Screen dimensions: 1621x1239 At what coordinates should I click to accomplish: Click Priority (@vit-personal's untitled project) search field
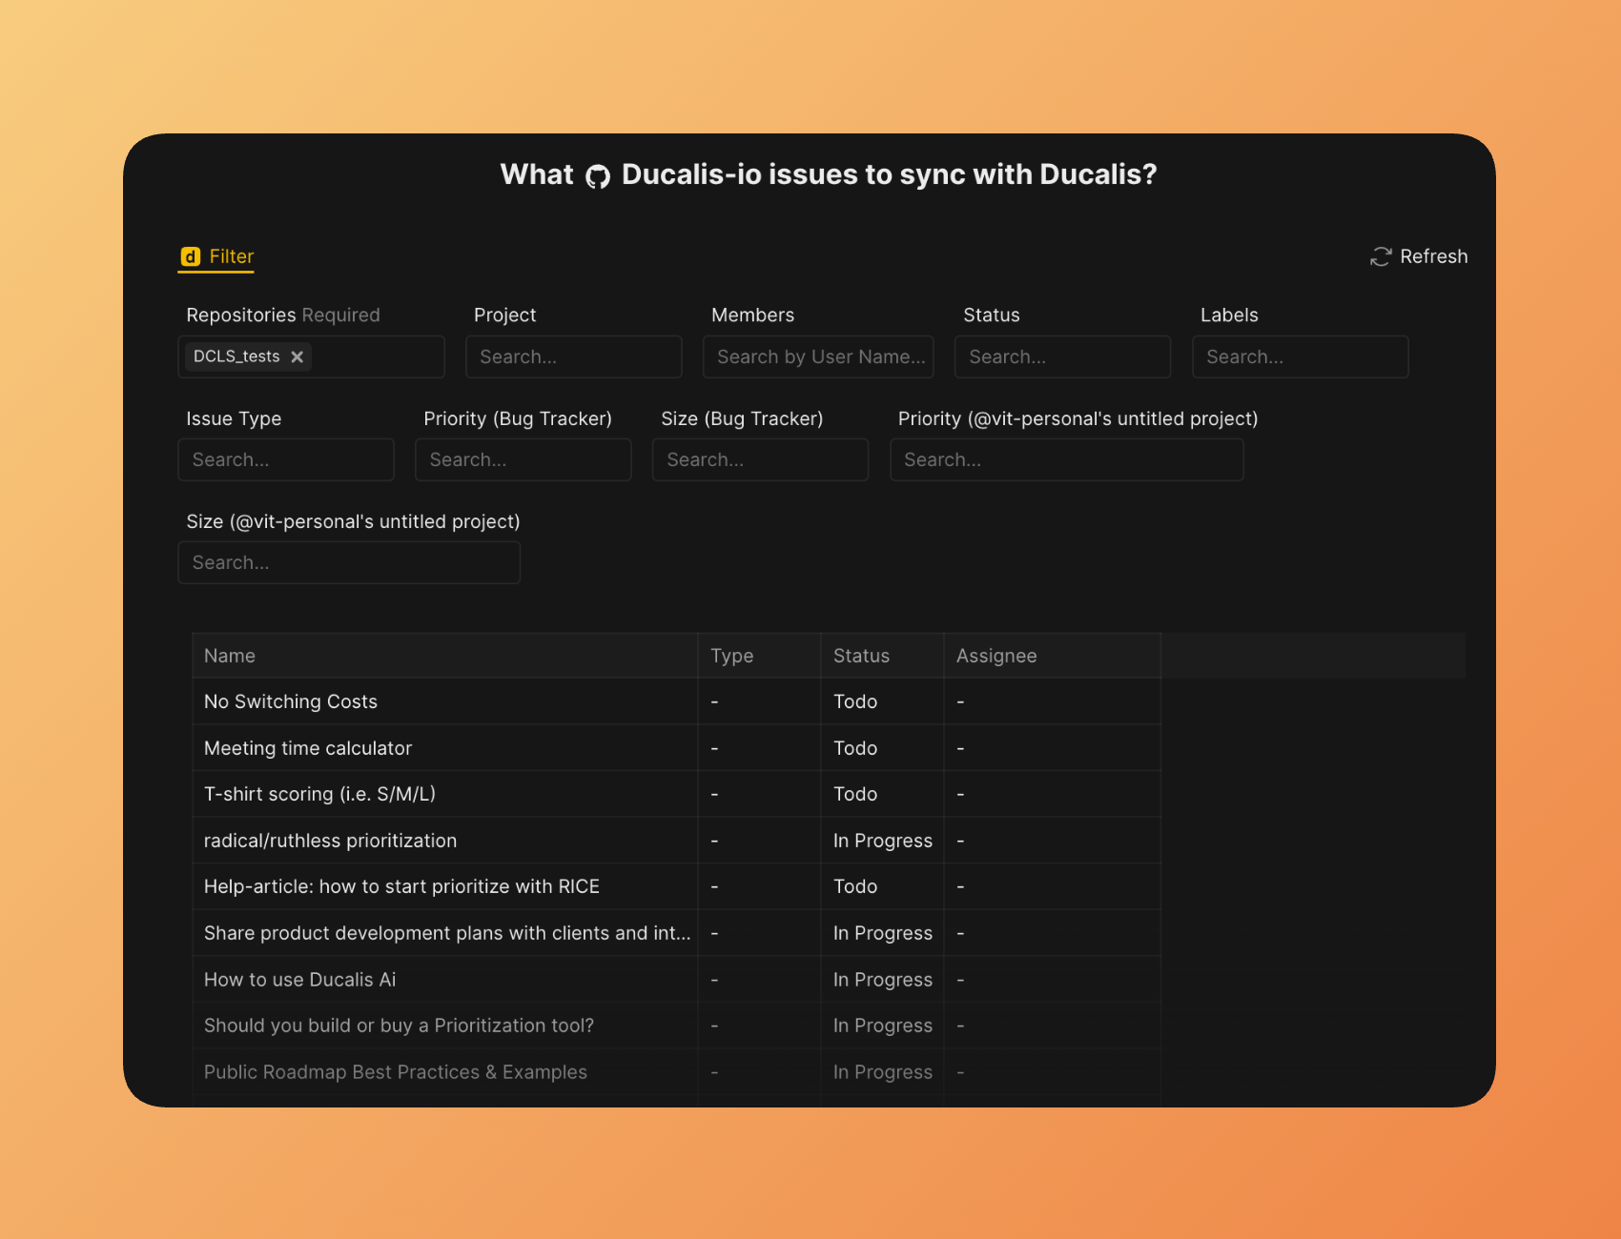[x=1066, y=459]
